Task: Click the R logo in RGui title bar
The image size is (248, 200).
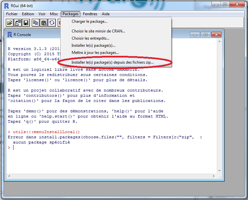Action: [x=6, y=6]
